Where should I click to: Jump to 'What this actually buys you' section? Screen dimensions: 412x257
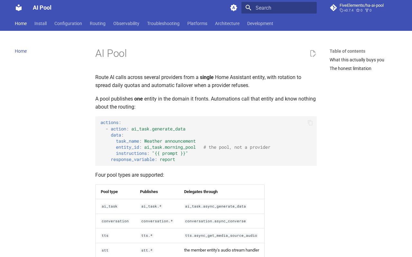click(x=357, y=60)
